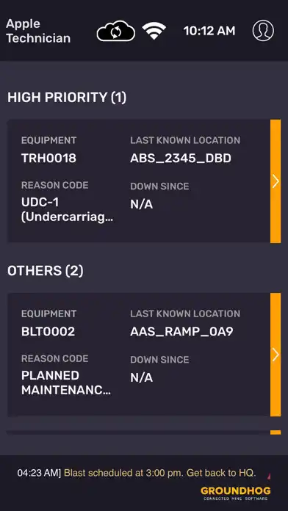Screen dimensions: 288x511
Task: Expand TRH0018 card chevron arrow
Action: click(276, 181)
